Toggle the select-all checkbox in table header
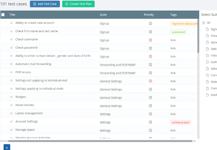The height and width of the screenshot is (150, 217). [x=3, y=15]
